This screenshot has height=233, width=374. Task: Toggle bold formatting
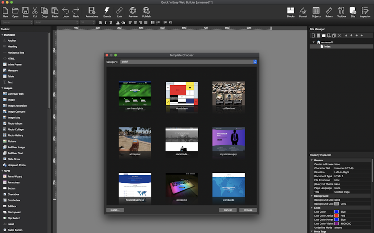(101, 22)
